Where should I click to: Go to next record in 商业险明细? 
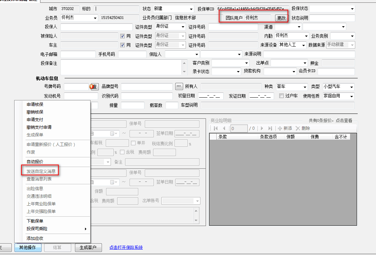pos(262,128)
